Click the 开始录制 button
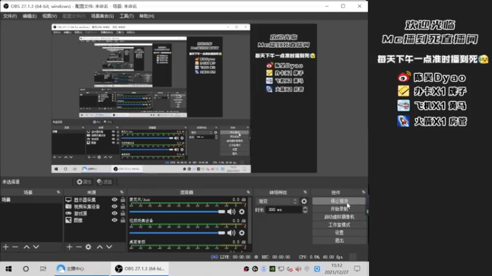 click(339, 209)
